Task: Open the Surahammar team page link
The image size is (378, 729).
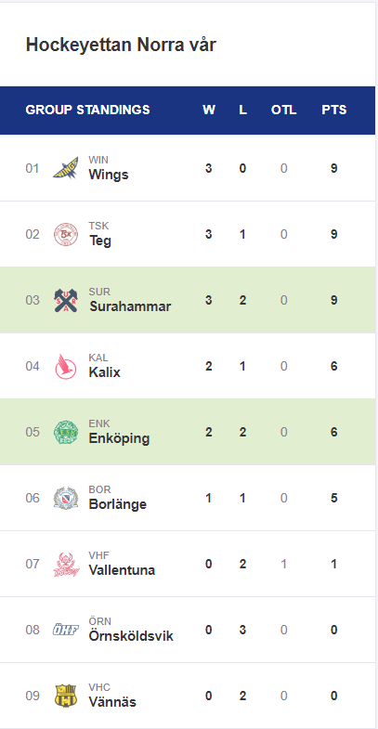Action: point(130,306)
